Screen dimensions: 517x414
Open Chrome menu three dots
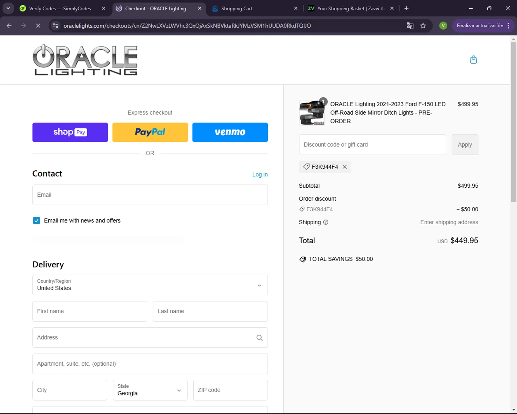pyautogui.click(x=508, y=26)
